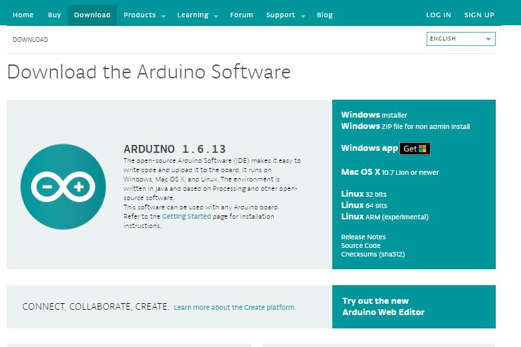The height and width of the screenshot is (347, 521).
Task: Download the Windows Installer
Action: 373,114
